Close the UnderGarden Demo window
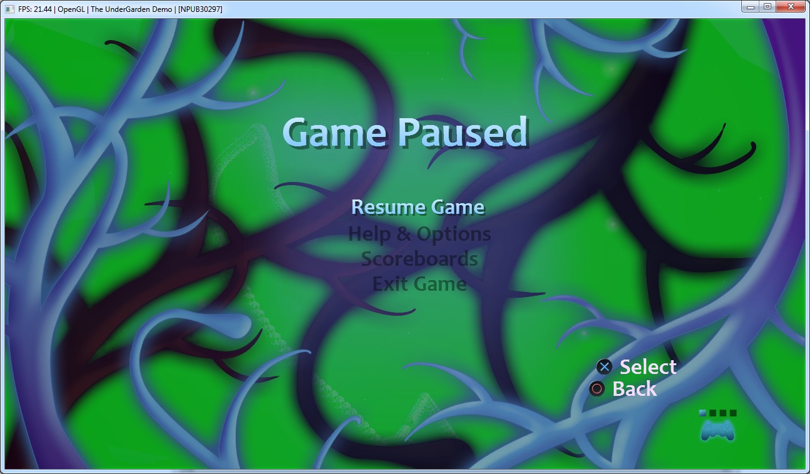Image resolution: width=810 pixels, height=474 pixels. click(x=791, y=6)
